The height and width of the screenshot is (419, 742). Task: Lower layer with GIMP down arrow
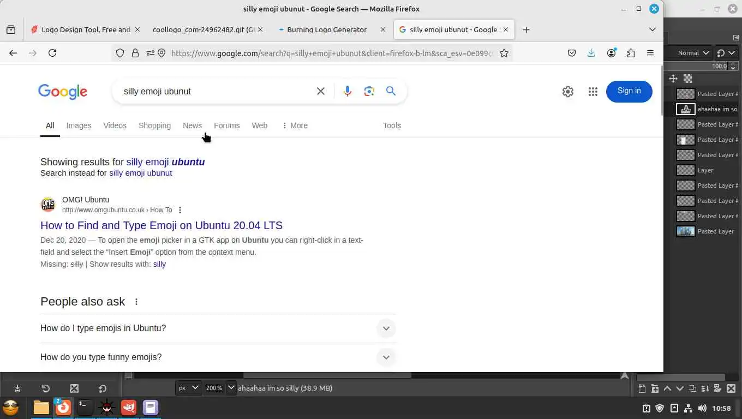point(680,388)
